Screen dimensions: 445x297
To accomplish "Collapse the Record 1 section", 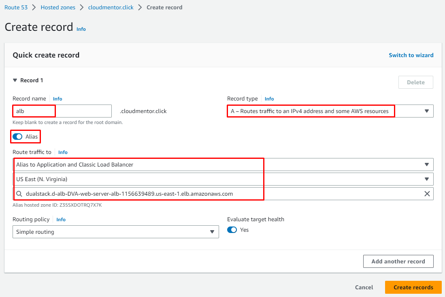I will tap(15, 80).
